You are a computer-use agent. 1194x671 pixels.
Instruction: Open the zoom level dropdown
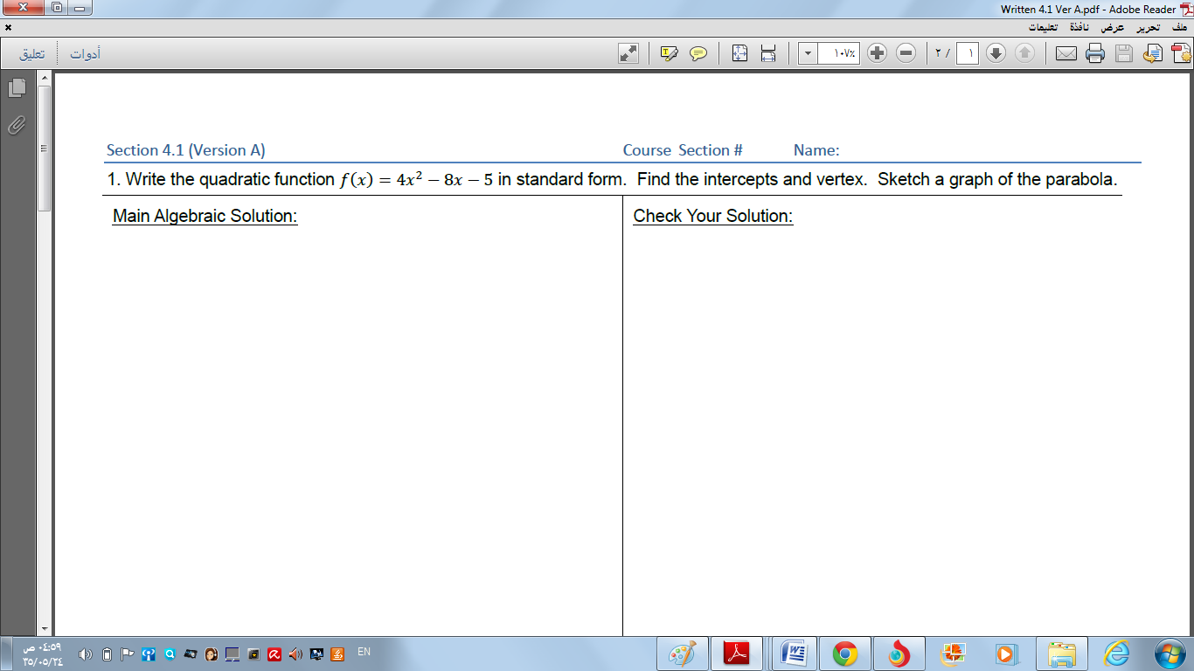point(806,53)
